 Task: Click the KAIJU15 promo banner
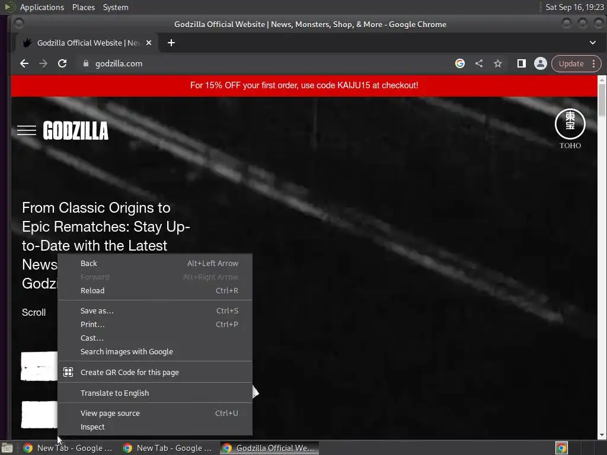point(304,85)
